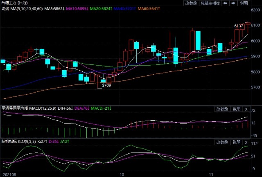
Task: Close the KDJ indicator panel with X
Action: [246, 142]
